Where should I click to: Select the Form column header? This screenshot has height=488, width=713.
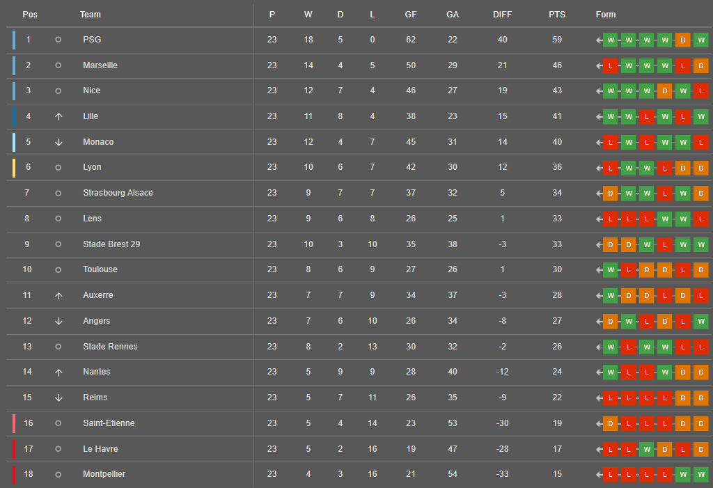(606, 15)
